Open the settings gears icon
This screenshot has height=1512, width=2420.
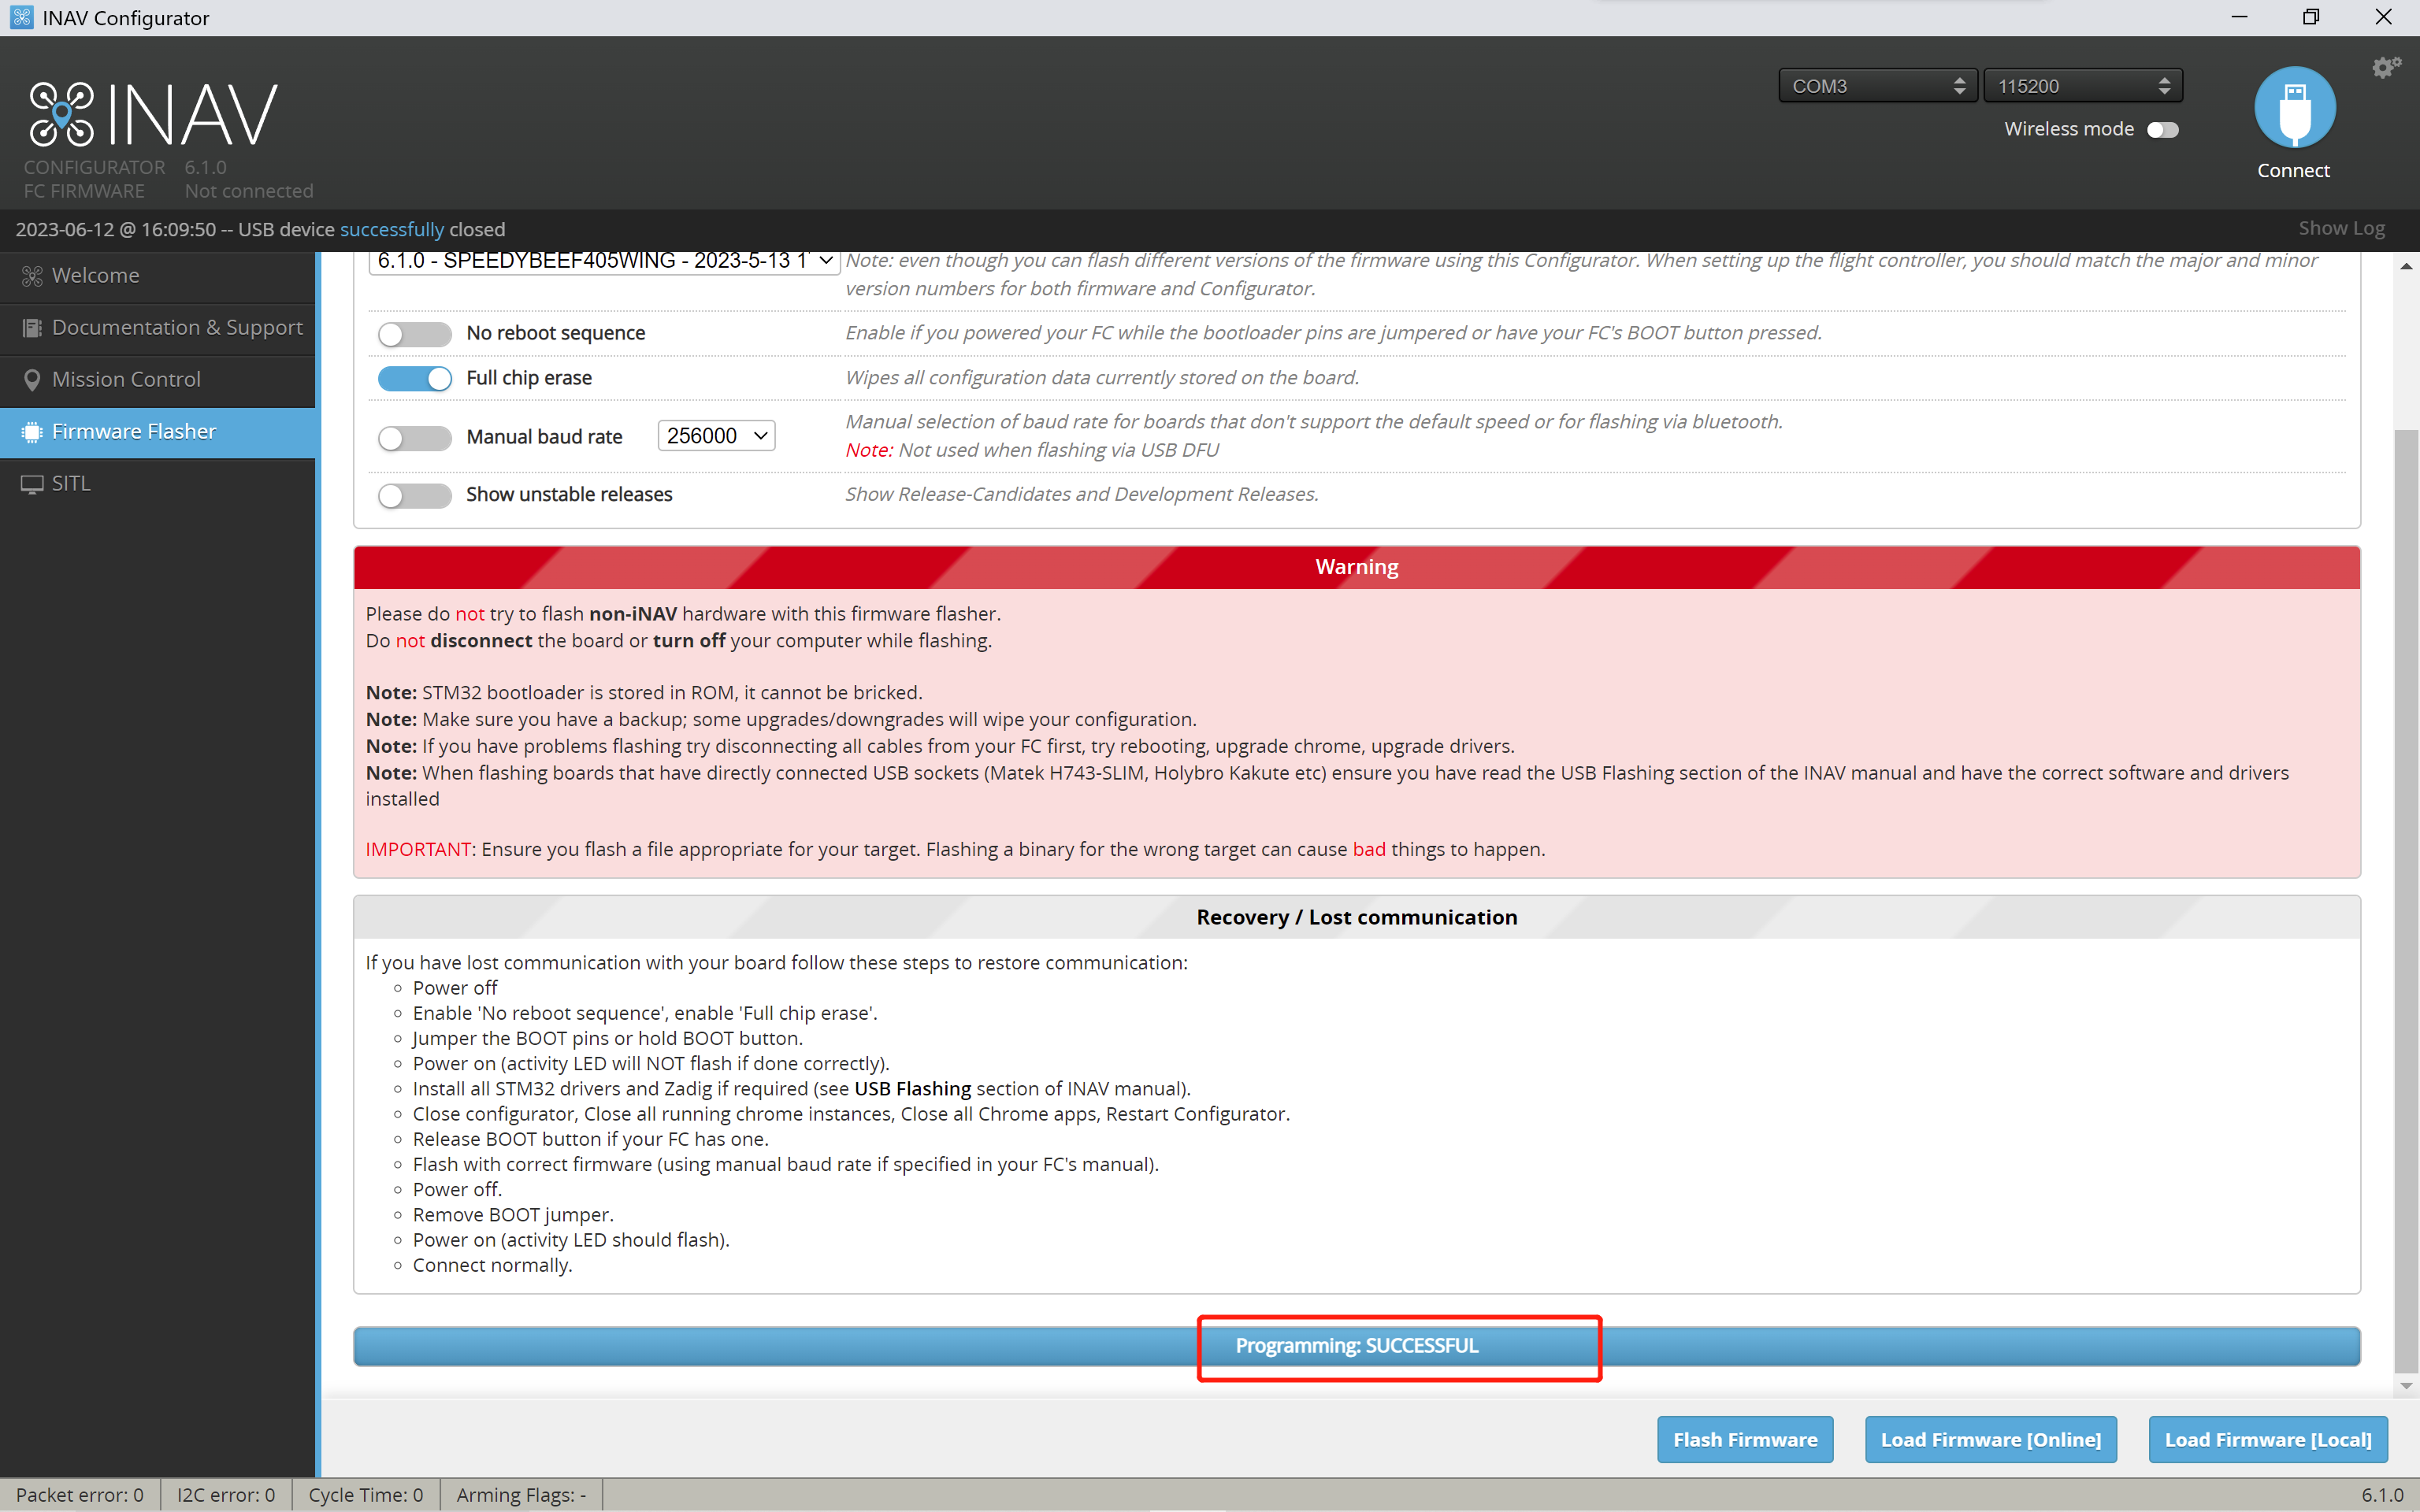(2386, 66)
